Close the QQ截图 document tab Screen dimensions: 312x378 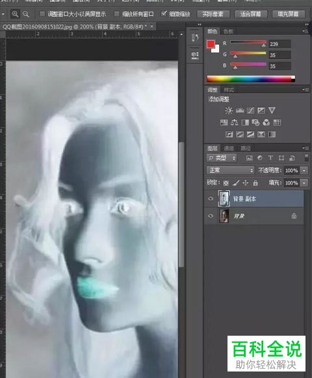point(151,27)
